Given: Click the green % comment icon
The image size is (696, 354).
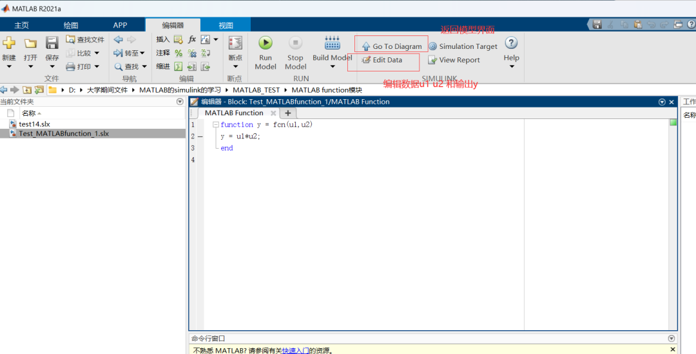Looking at the screenshot, I should 179,53.
